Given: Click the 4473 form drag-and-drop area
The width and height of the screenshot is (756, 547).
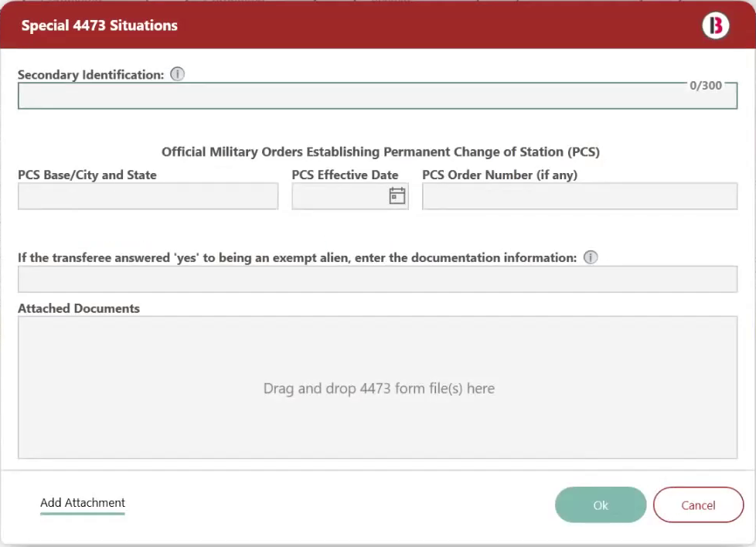Looking at the screenshot, I should coord(377,388).
